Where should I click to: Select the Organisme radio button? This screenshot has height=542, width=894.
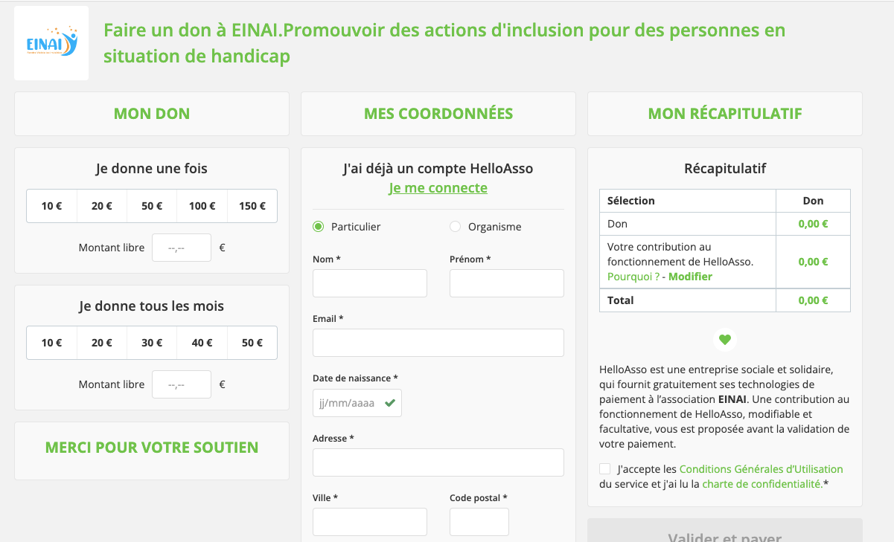456,227
